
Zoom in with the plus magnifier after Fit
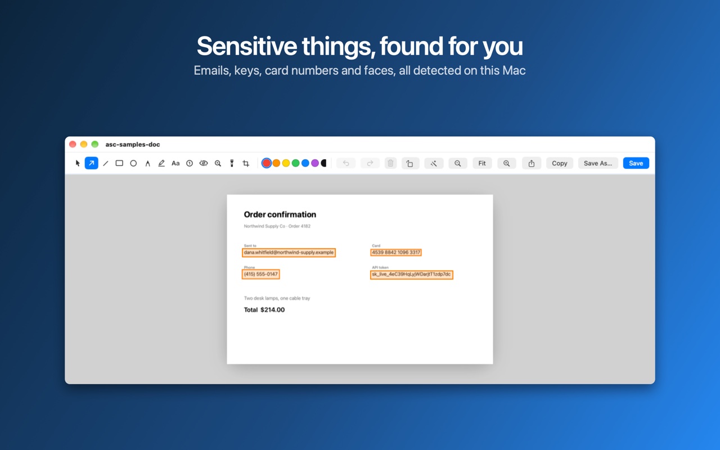coord(507,163)
